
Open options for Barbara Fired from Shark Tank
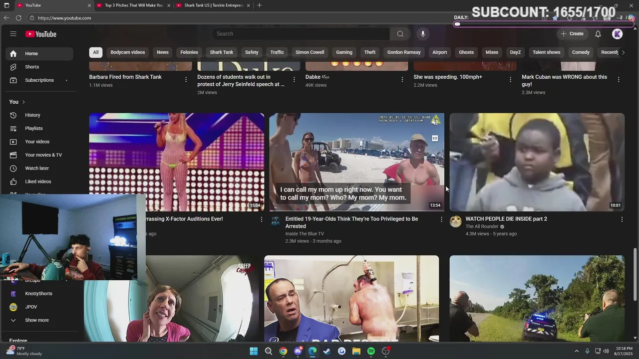pos(186,80)
